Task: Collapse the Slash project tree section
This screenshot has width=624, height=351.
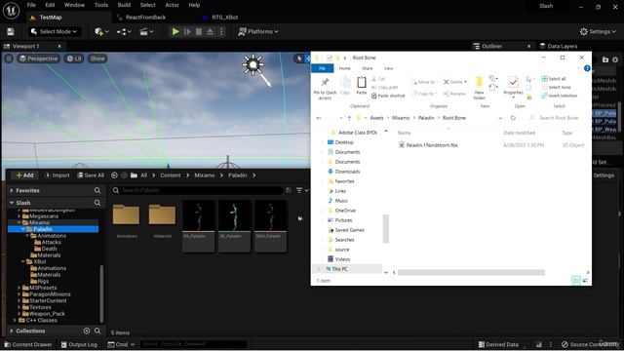Action: (12, 203)
